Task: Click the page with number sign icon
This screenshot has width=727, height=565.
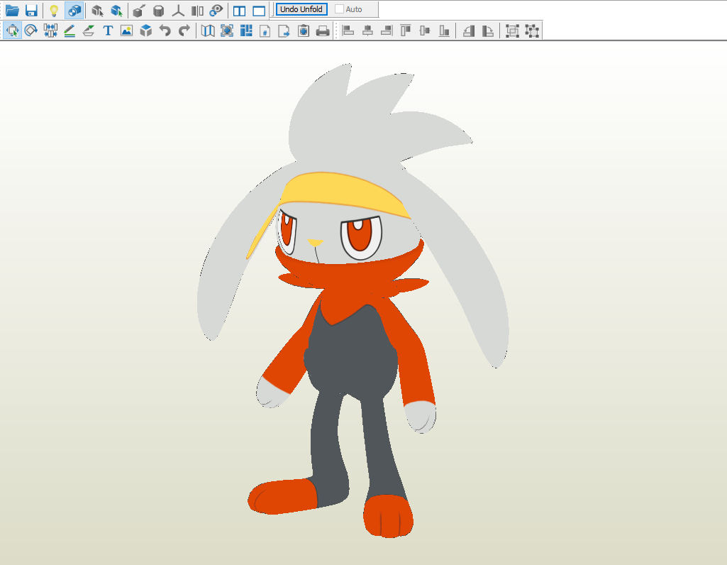Action: [x=265, y=31]
